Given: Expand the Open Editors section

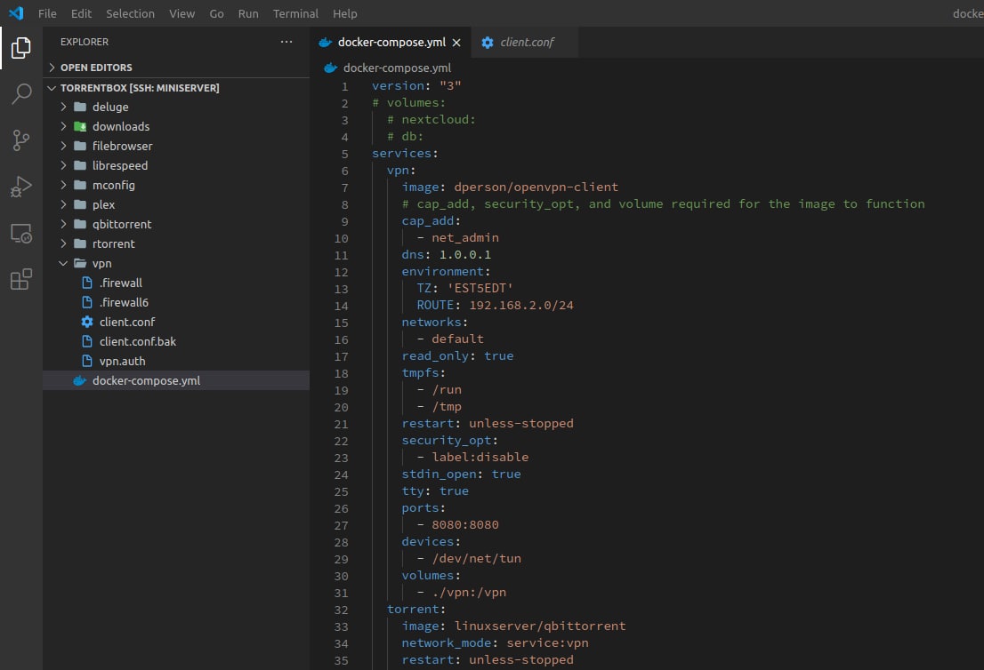Looking at the screenshot, I should (52, 67).
